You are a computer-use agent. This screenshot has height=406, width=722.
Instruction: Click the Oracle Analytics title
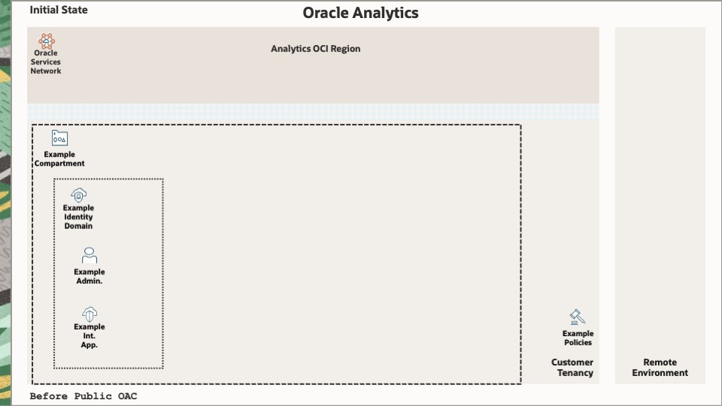tap(360, 13)
